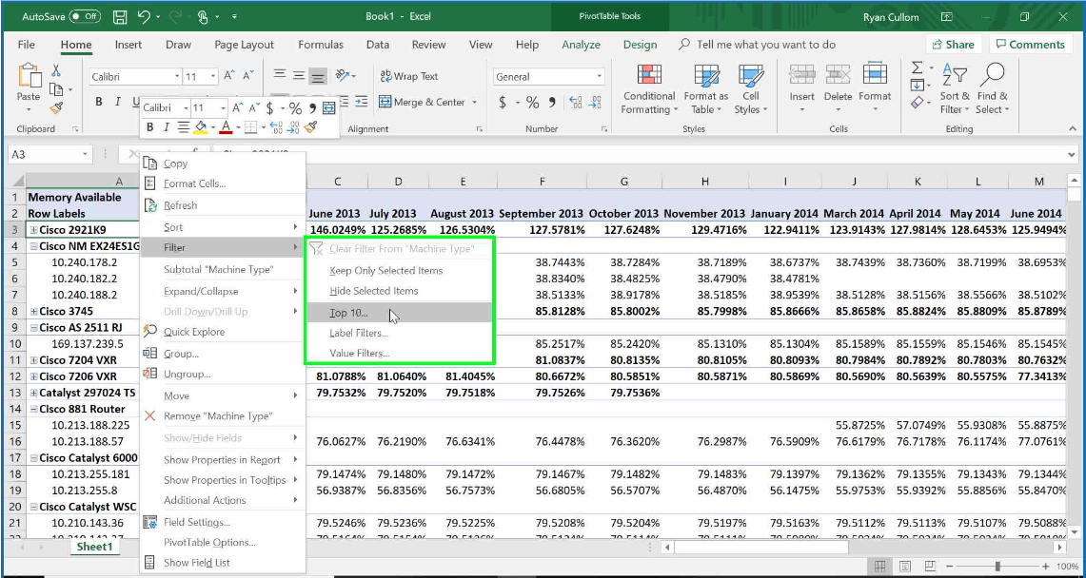Open the Comments pane
The height and width of the screenshot is (578, 1086).
point(1033,44)
